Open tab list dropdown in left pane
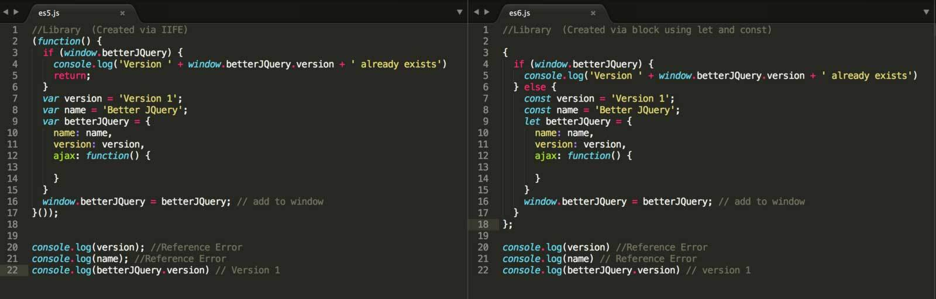The height and width of the screenshot is (299, 936). point(459,12)
